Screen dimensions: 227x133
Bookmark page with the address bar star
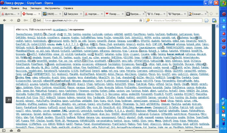coord(140,20)
